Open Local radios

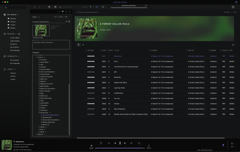point(15,38)
